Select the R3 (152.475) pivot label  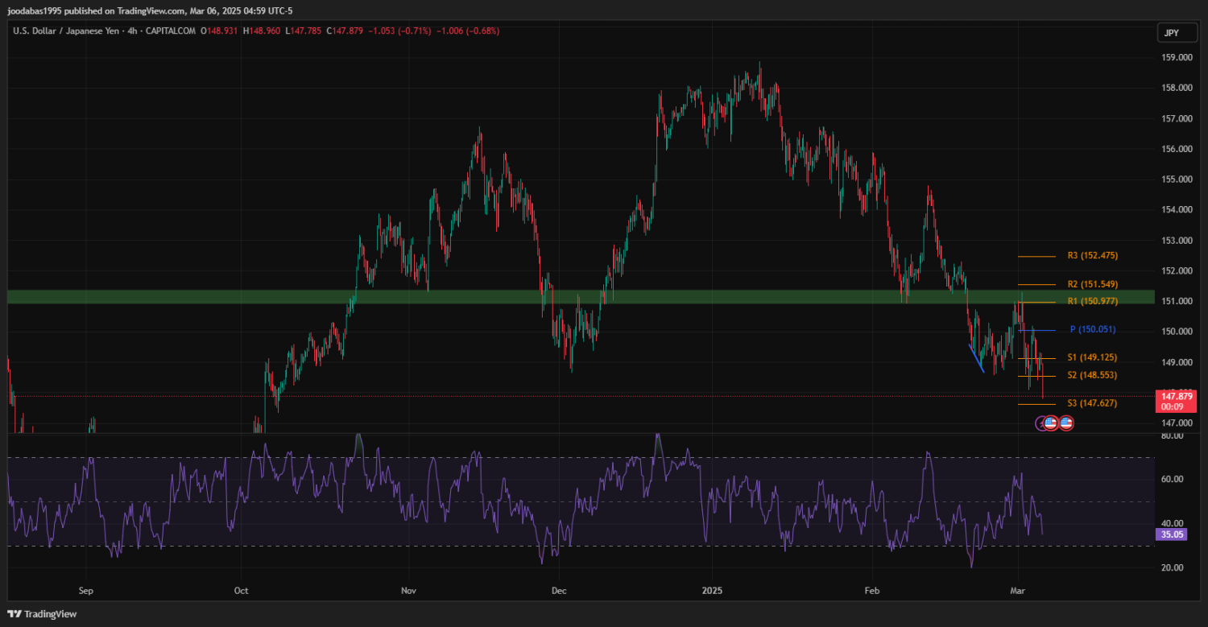click(x=1092, y=256)
